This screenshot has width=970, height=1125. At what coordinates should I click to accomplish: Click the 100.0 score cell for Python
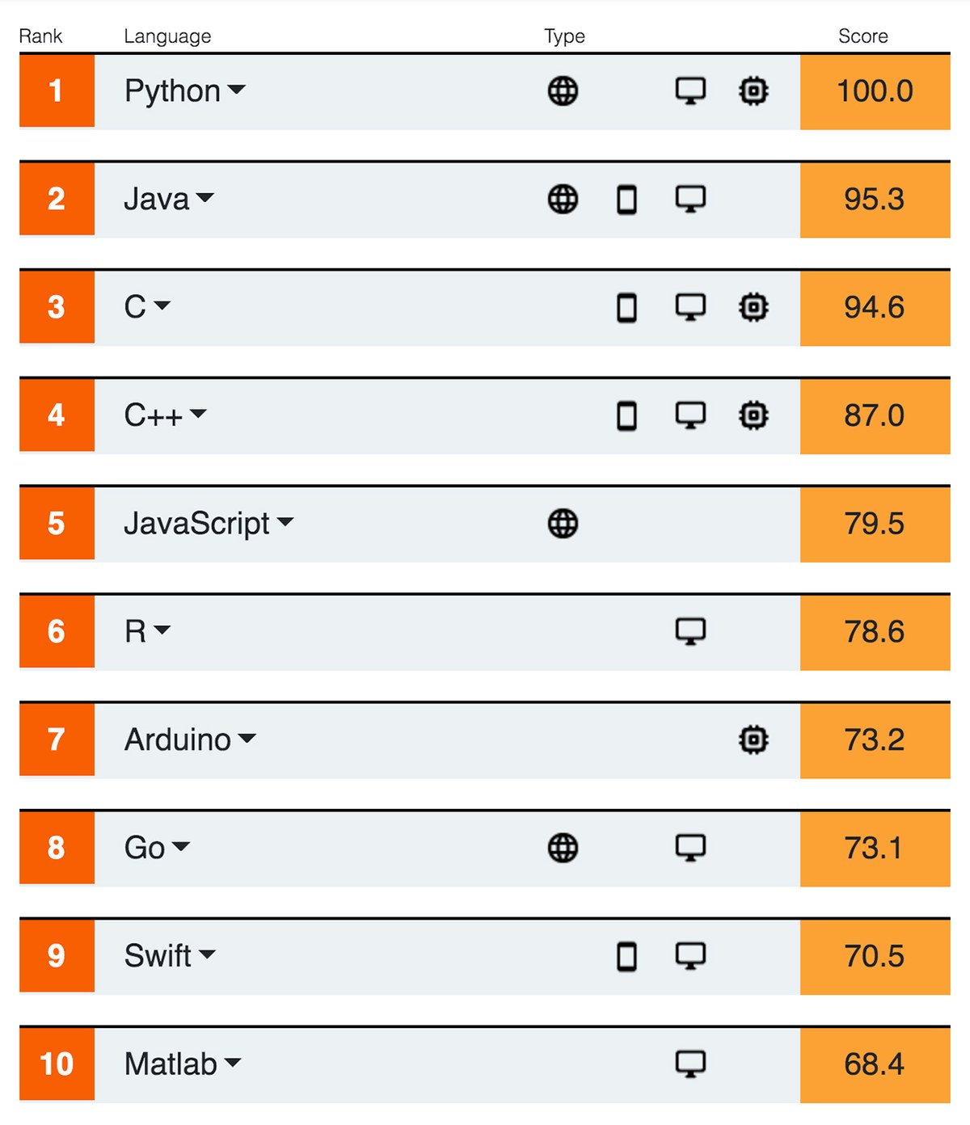click(x=875, y=91)
